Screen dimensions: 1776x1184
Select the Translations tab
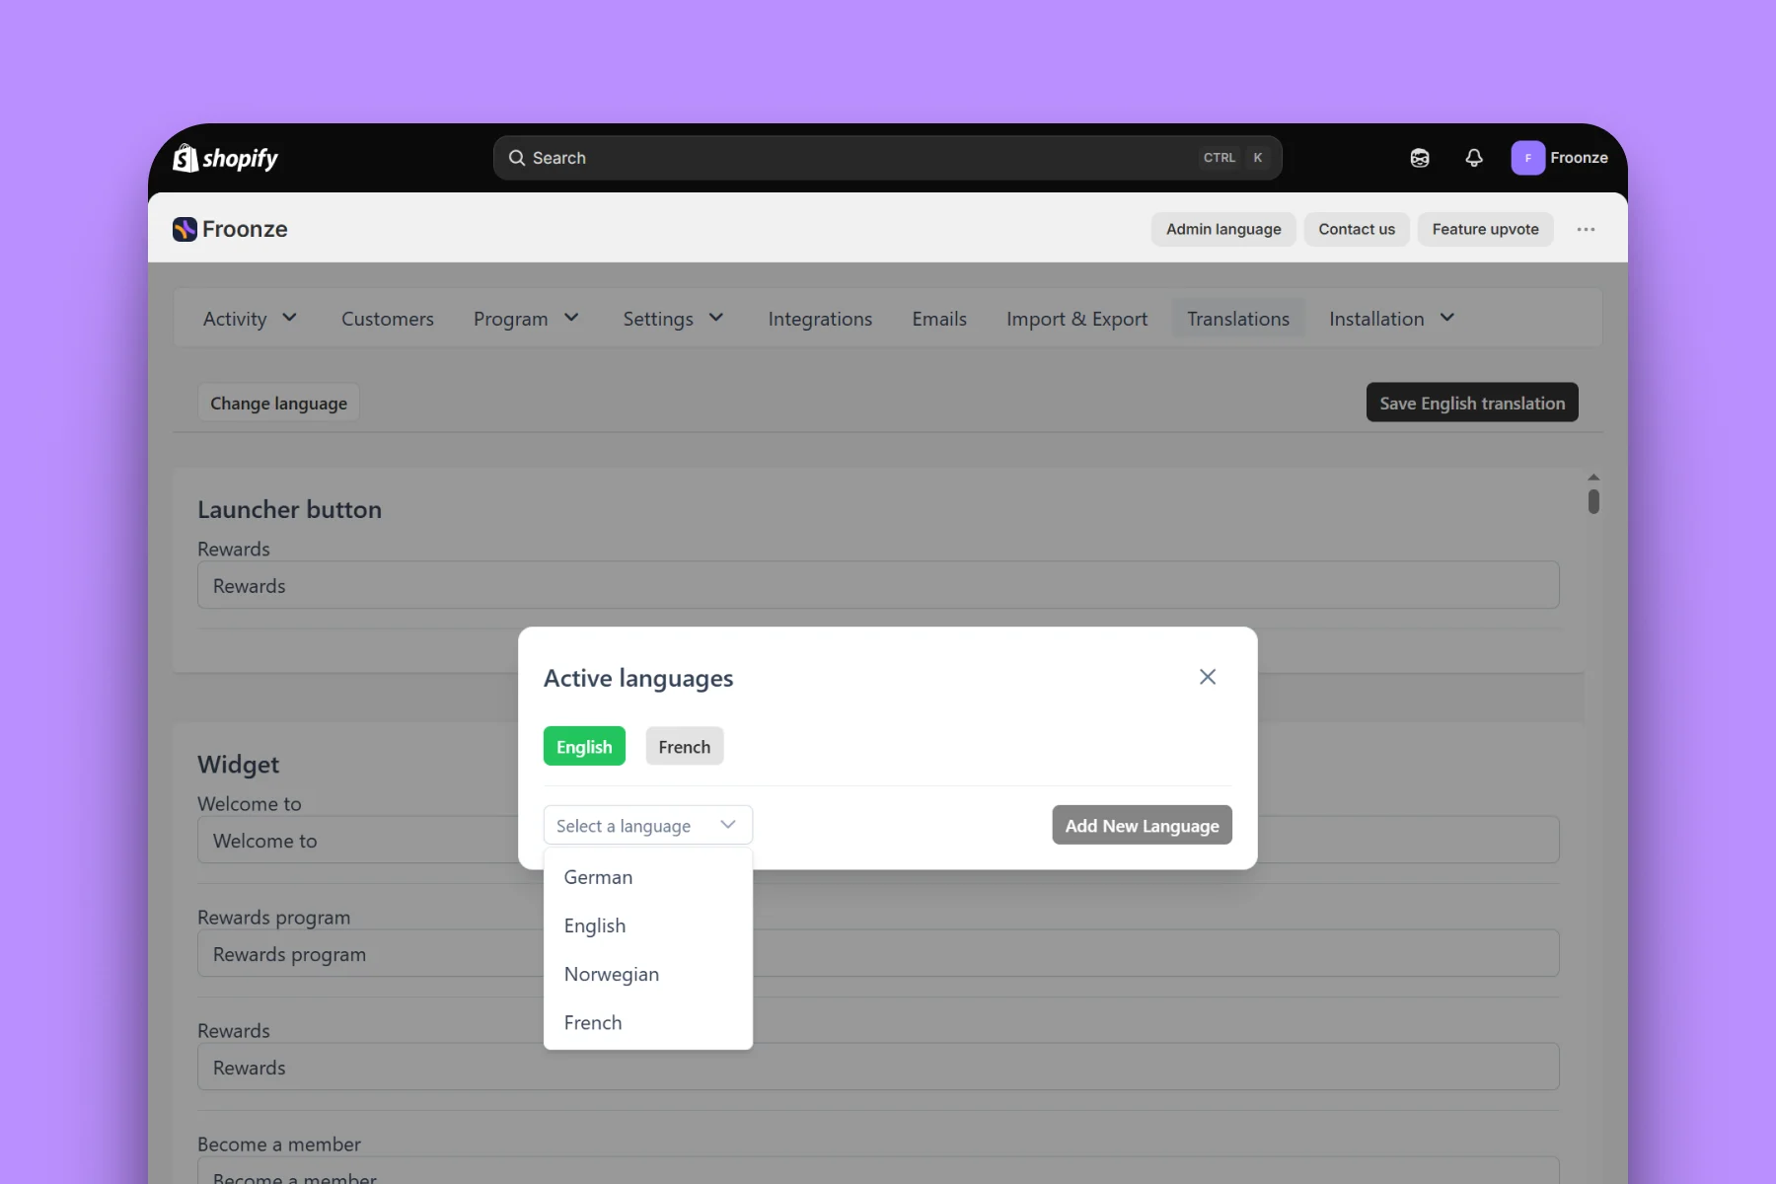coord(1238,319)
